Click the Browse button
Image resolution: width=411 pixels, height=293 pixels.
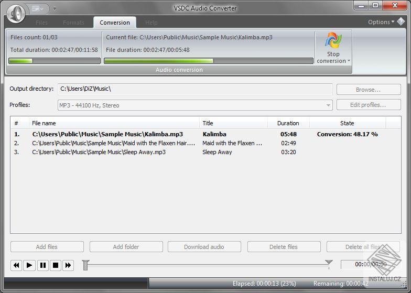pyautogui.click(x=369, y=90)
